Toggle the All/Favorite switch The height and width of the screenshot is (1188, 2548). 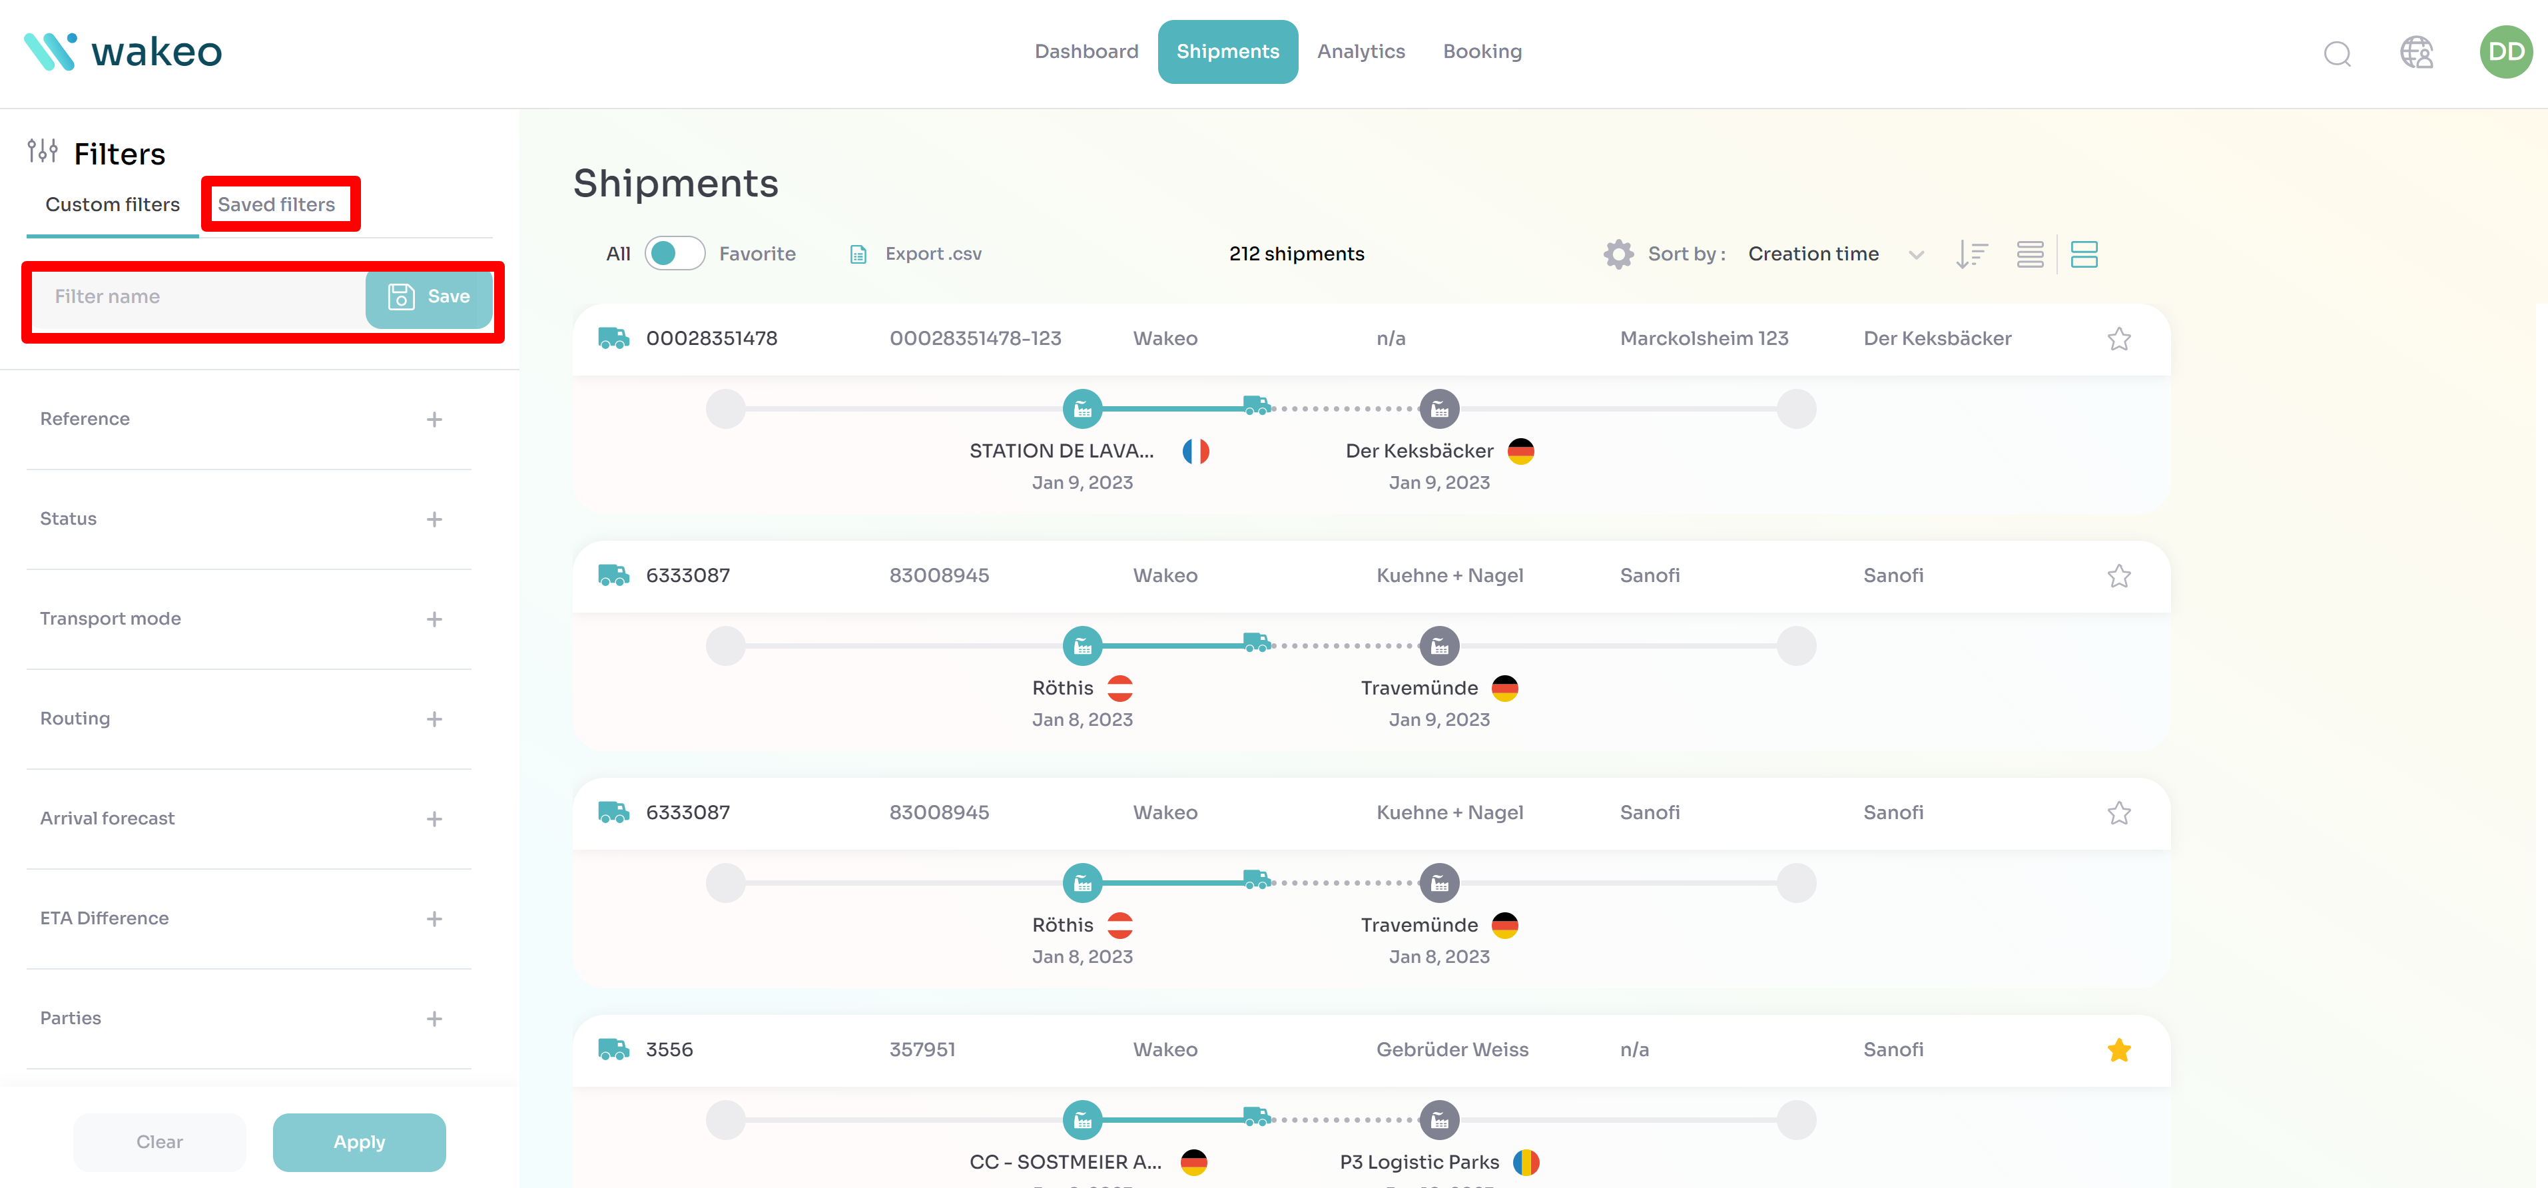tap(675, 254)
